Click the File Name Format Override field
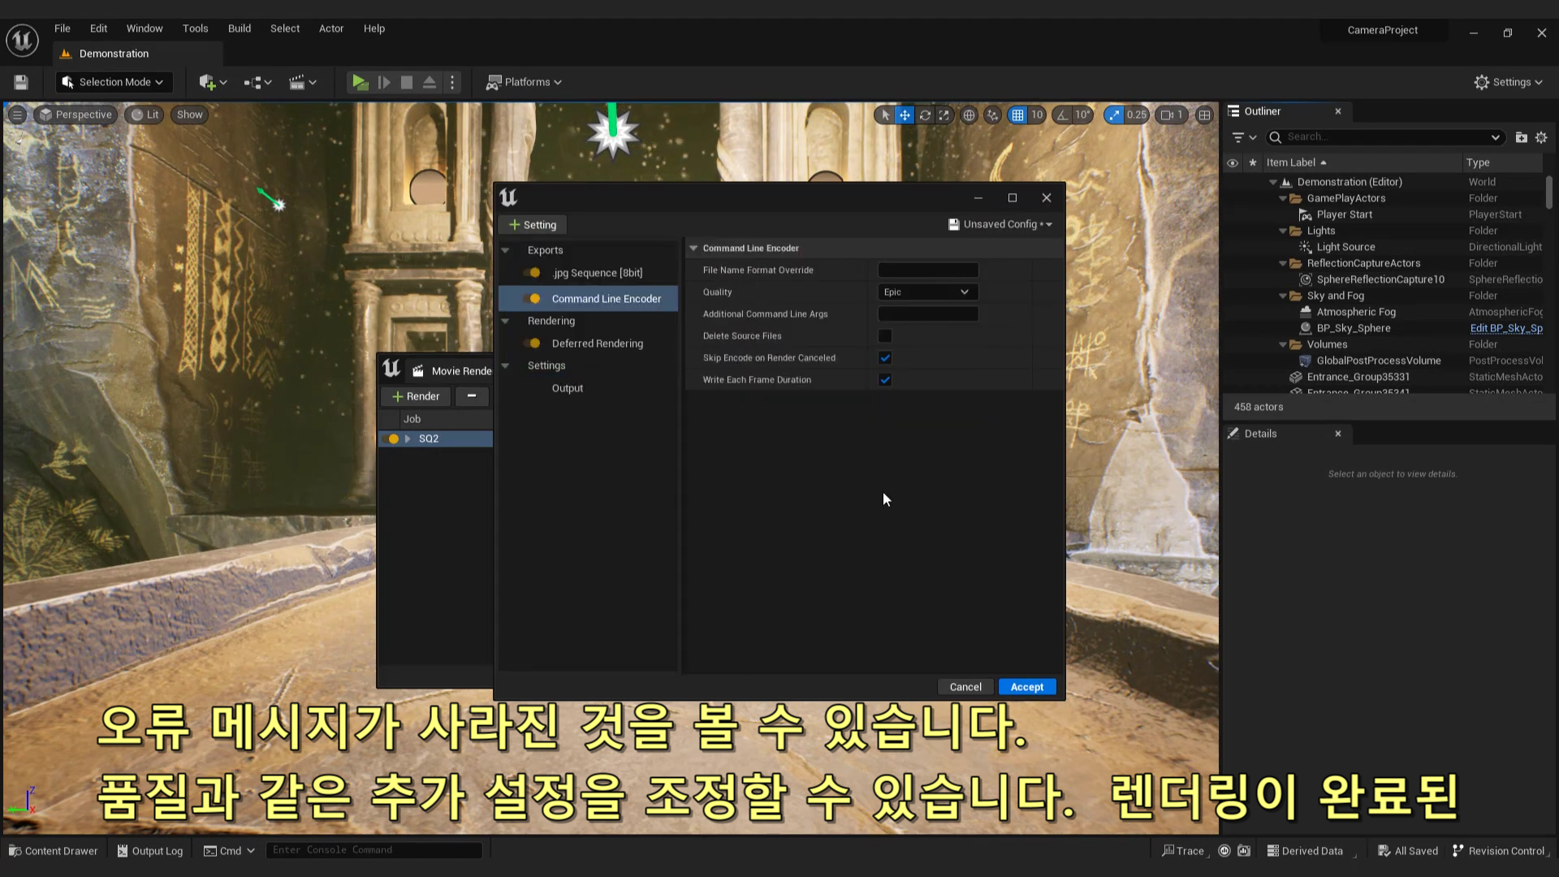 927,270
